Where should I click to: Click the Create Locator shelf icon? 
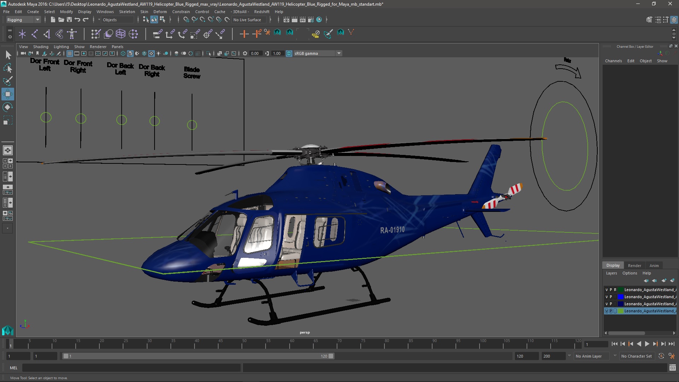pyautogui.click(x=22, y=34)
